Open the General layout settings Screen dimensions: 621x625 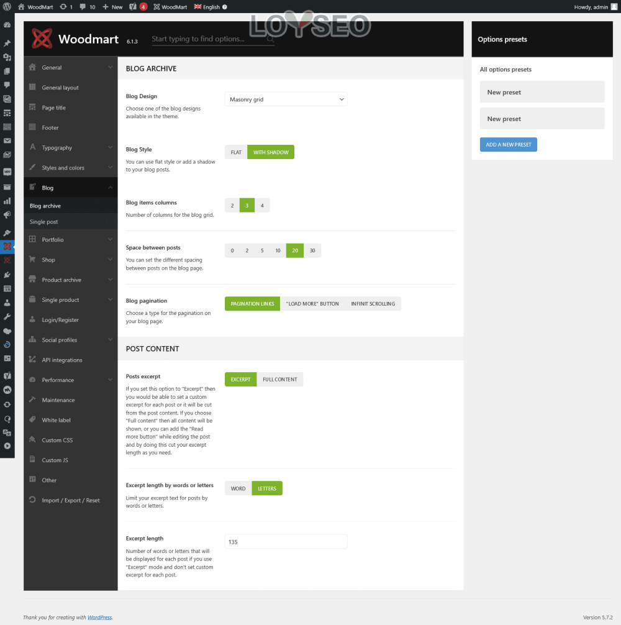(71, 88)
